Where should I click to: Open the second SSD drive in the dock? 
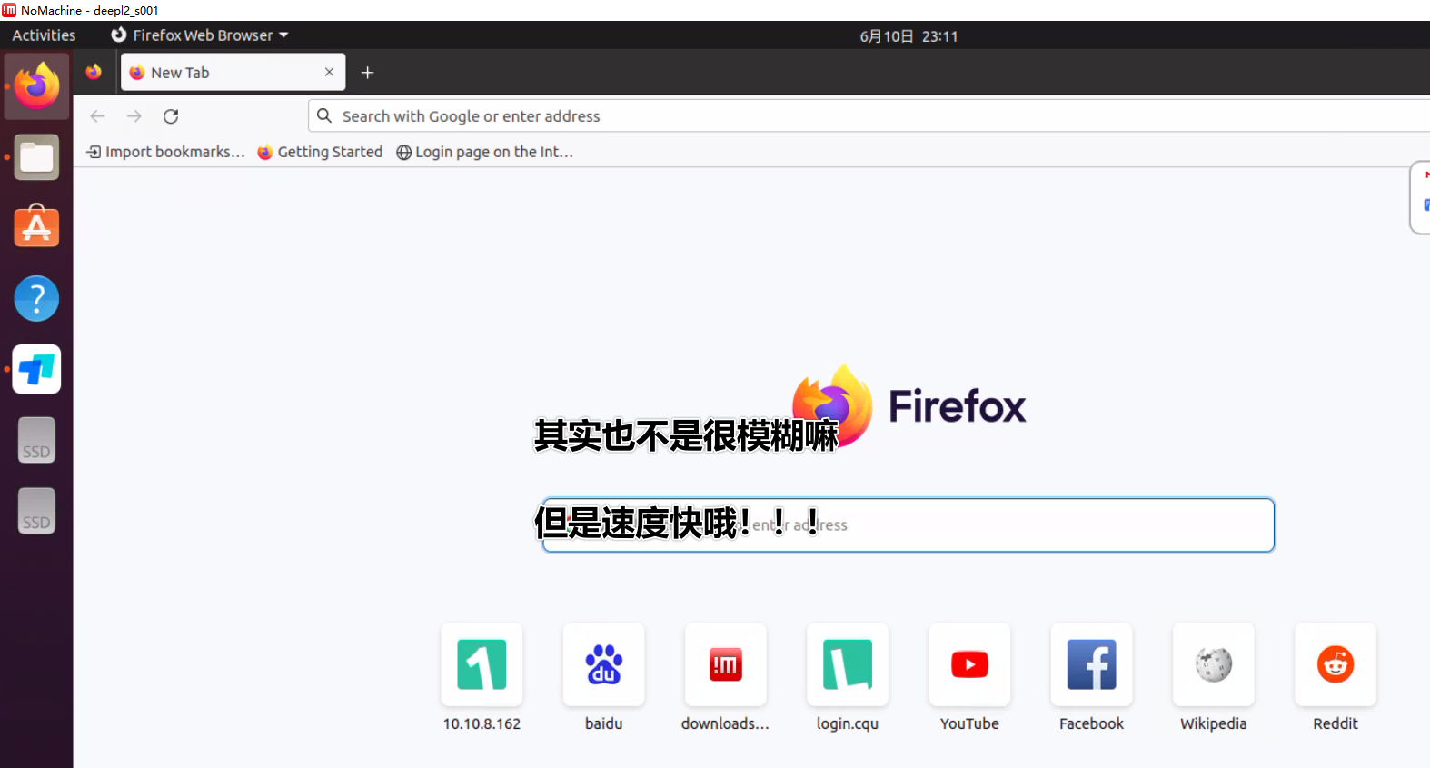tap(36, 511)
